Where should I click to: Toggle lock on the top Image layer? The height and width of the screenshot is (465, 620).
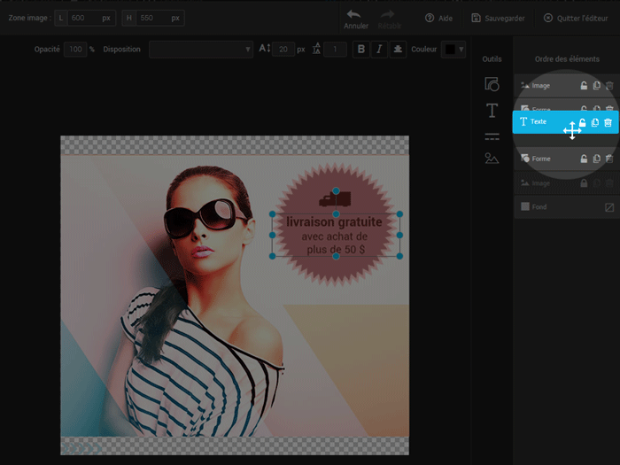pos(584,86)
